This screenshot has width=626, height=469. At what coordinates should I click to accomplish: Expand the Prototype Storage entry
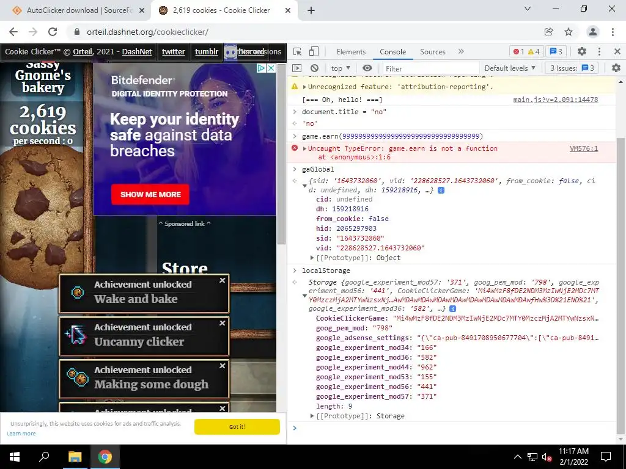(312, 416)
